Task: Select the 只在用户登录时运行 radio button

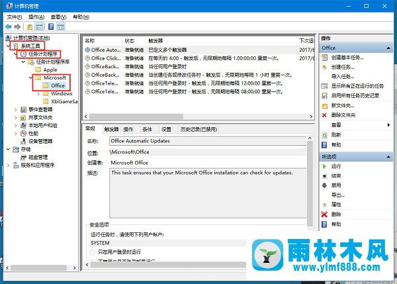Action: (93, 252)
